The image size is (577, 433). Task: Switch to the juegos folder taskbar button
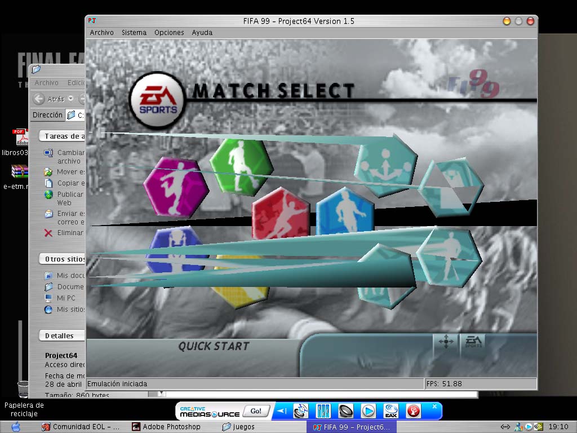pos(238,427)
